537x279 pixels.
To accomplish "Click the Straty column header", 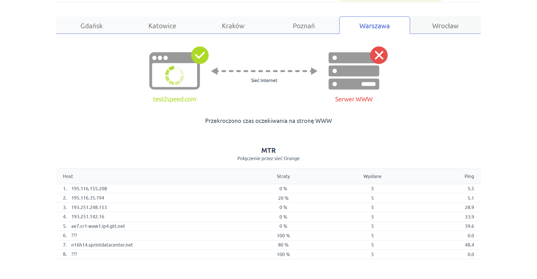I will point(283,176).
